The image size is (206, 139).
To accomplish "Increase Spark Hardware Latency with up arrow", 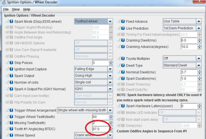I will tap(199, 105).
